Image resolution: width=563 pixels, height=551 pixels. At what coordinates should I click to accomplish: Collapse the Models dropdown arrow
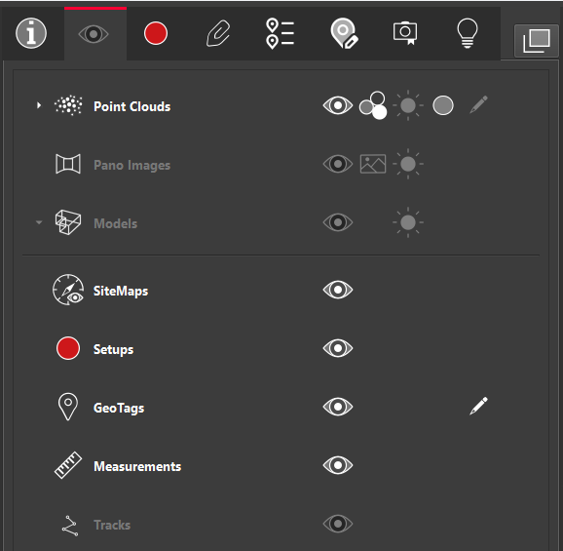pos(39,222)
